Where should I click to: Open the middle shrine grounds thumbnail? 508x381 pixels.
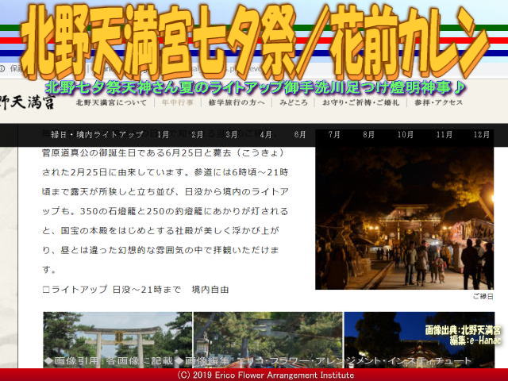tap(268, 340)
